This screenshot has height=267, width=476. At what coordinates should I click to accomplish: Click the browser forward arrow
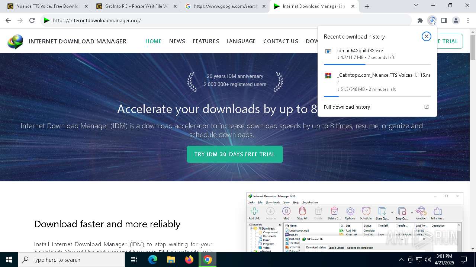[20, 20]
